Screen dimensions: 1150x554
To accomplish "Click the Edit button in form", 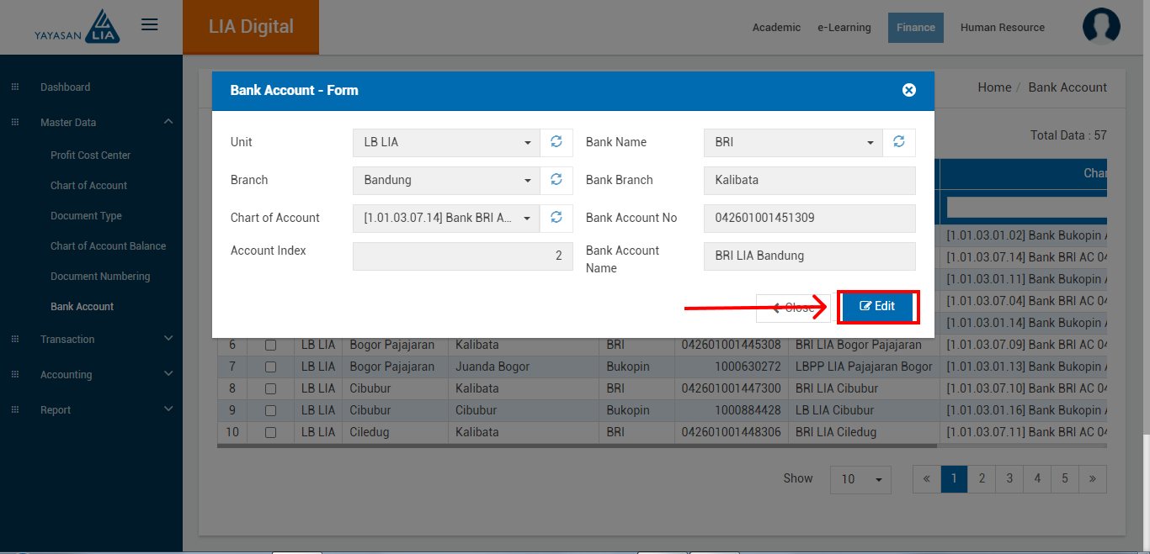I will point(877,307).
